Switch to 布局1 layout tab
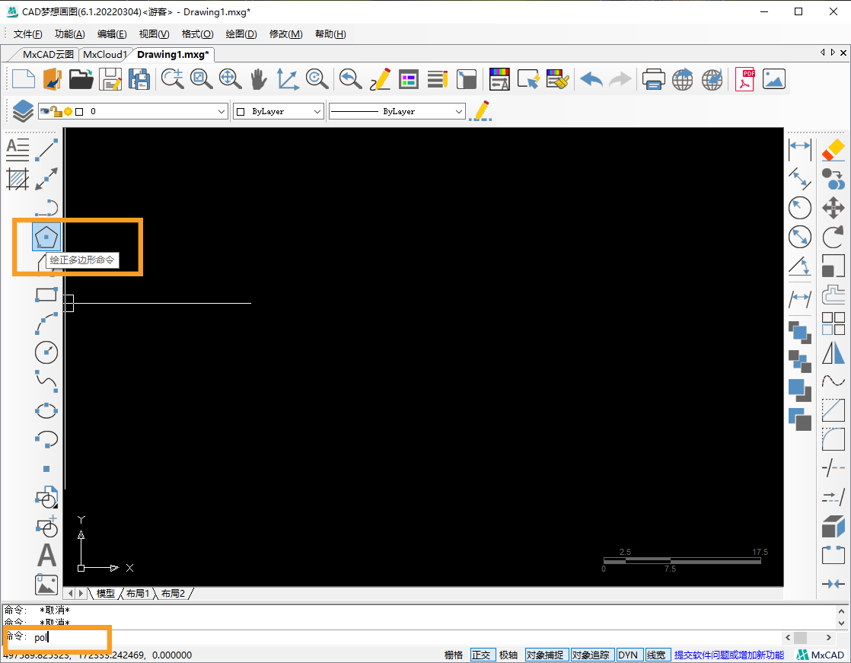 click(x=137, y=594)
